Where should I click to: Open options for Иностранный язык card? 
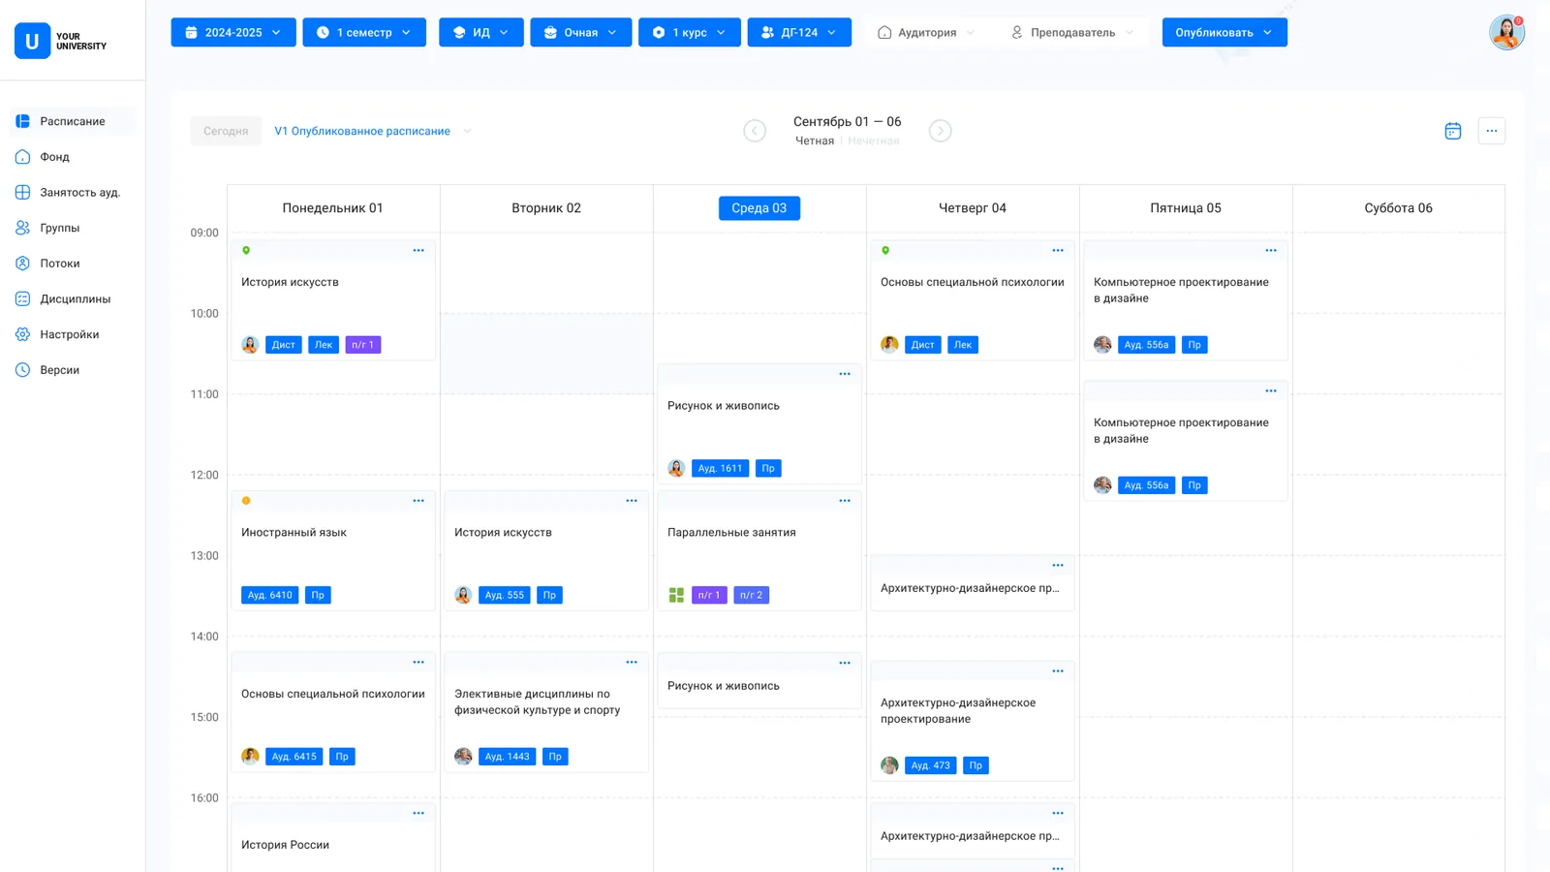point(418,501)
